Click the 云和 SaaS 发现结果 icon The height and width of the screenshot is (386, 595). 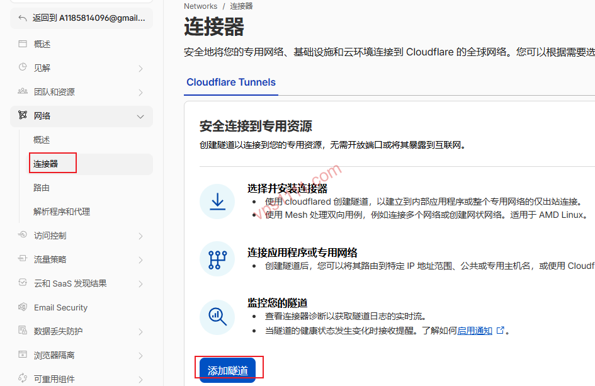pos(23,282)
